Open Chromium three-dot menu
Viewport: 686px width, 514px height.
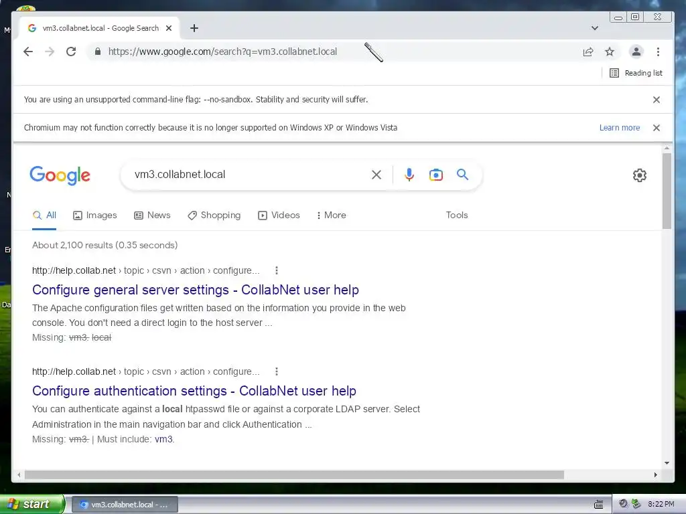click(658, 52)
